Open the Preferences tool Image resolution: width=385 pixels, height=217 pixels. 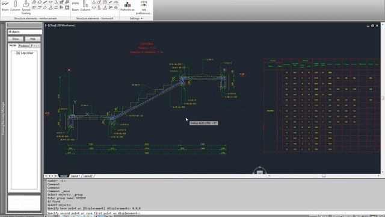point(128,6)
